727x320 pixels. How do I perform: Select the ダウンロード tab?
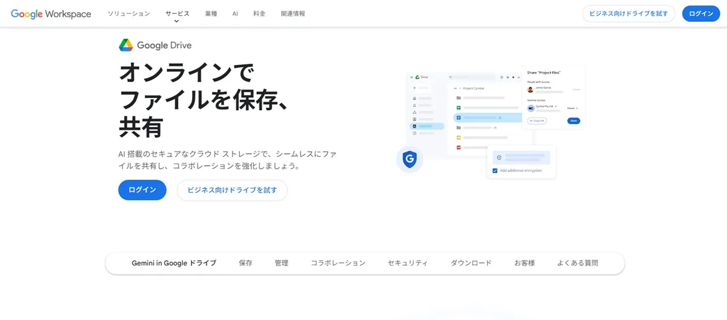click(x=471, y=263)
